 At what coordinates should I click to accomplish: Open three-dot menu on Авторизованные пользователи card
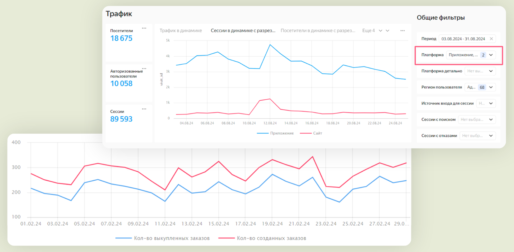click(x=144, y=68)
